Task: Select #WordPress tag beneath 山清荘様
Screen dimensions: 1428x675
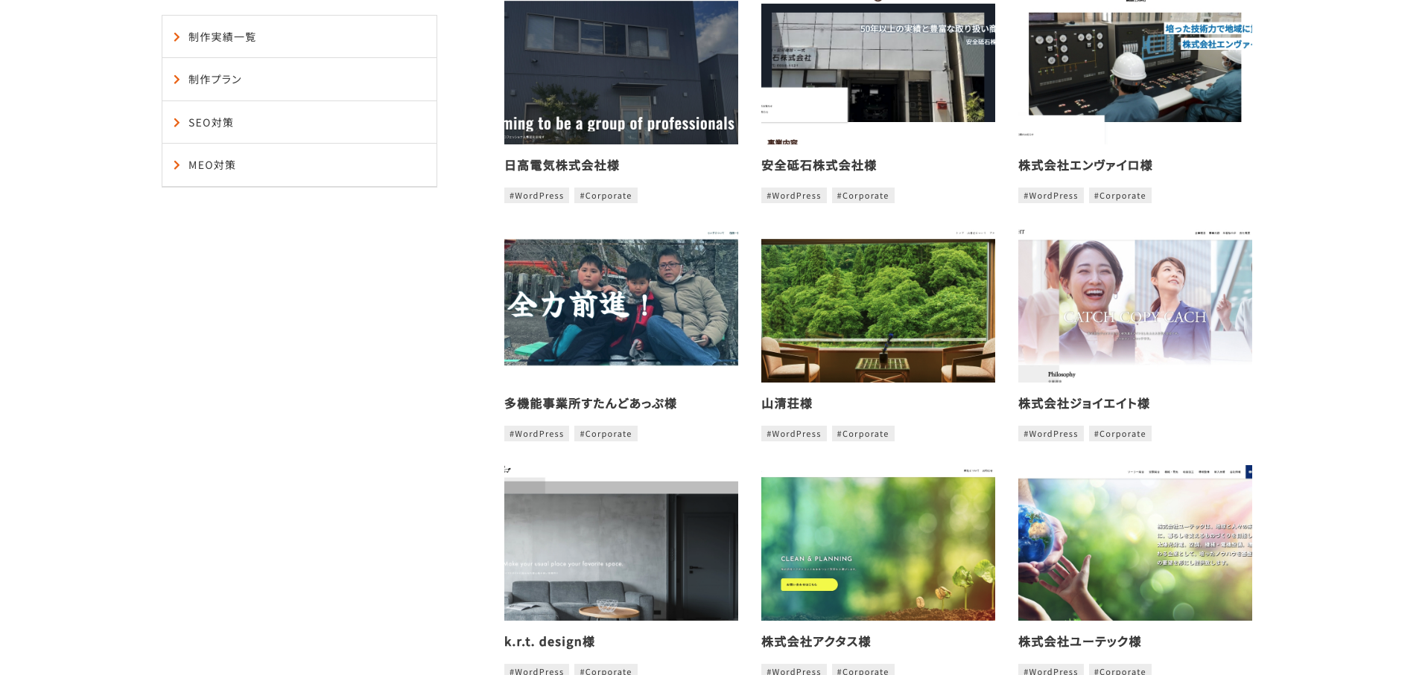Action: [x=793, y=433]
